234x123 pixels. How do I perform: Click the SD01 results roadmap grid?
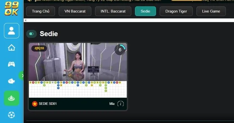tap(78, 89)
